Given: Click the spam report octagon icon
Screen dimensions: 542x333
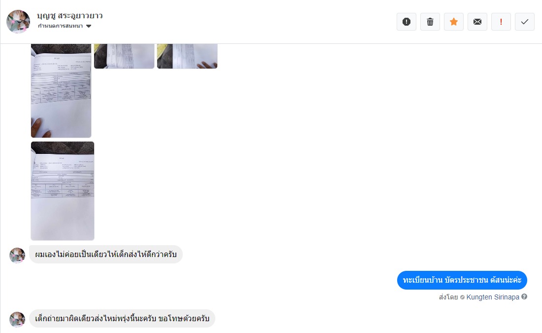Looking at the screenshot, I should 406,22.
